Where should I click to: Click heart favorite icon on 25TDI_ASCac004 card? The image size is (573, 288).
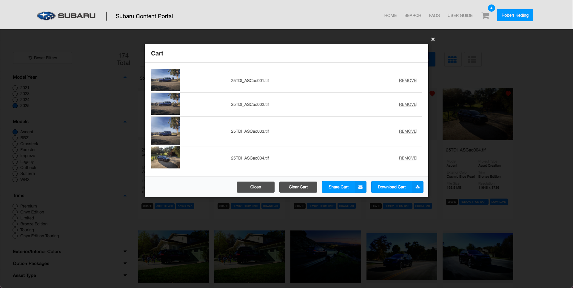(508, 94)
